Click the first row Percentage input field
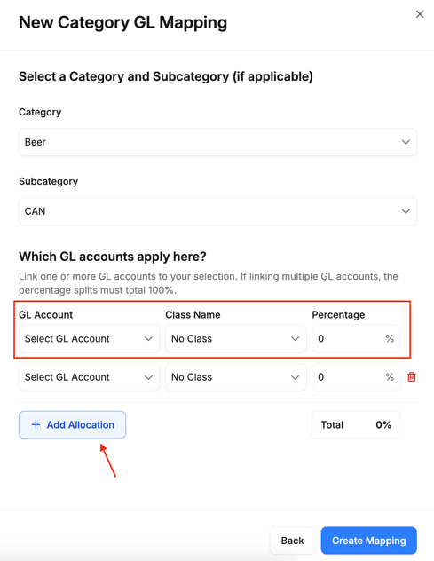The width and height of the screenshot is (434, 561). 356,338
